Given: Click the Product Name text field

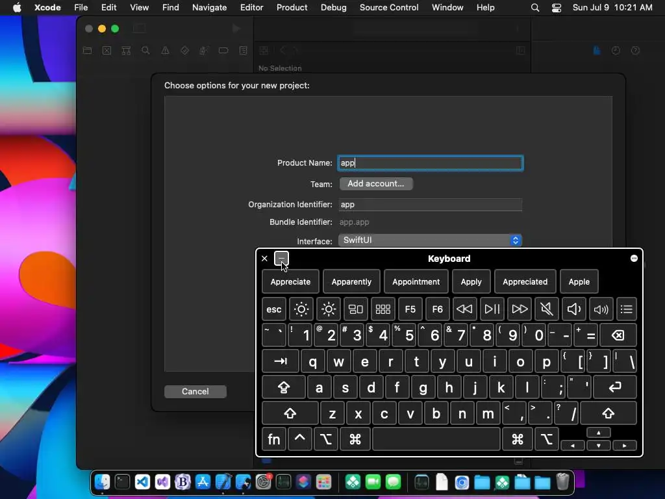Looking at the screenshot, I should click(x=431, y=163).
